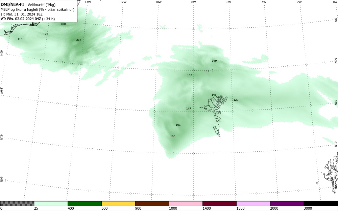Click the 'Veltimætti (J/kg)' label
338x211 pixels.
click(42, 5)
